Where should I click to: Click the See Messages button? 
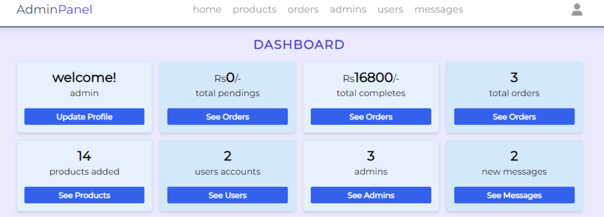click(x=514, y=195)
